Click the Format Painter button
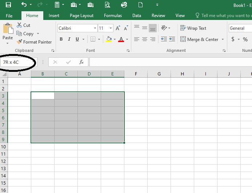 [34, 42]
